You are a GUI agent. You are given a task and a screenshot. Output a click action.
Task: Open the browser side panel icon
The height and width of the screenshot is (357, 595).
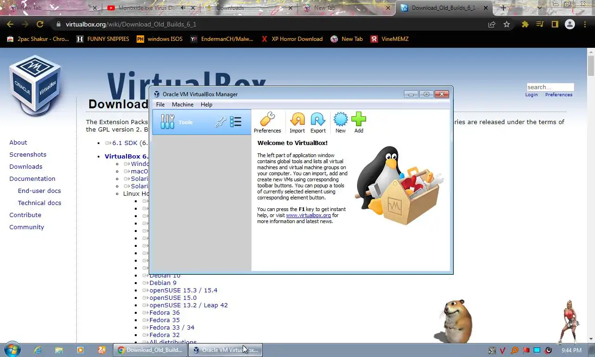tap(555, 24)
